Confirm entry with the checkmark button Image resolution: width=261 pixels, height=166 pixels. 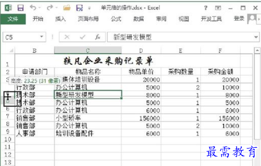[x=82, y=37]
